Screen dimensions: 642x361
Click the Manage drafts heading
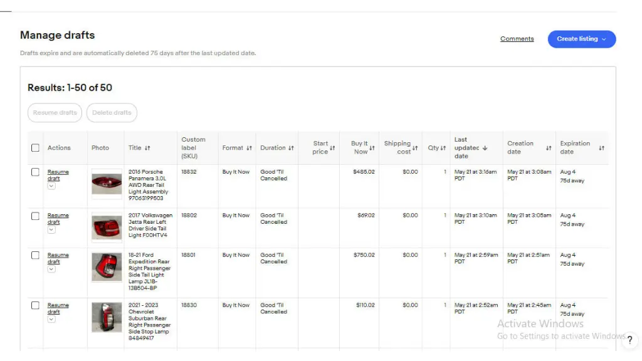click(57, 35)
